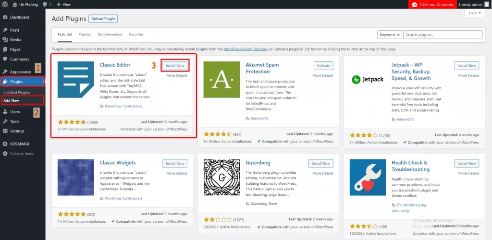This screenshot has width=492, height=240.
Task: View More Details for Gutenberg
Action: coord(322,173)
